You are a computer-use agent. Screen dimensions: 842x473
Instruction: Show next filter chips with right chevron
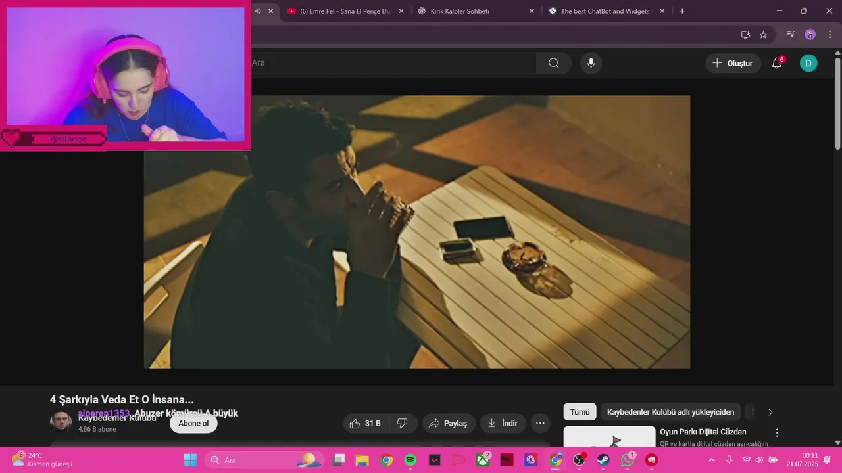tap(770, 412)
